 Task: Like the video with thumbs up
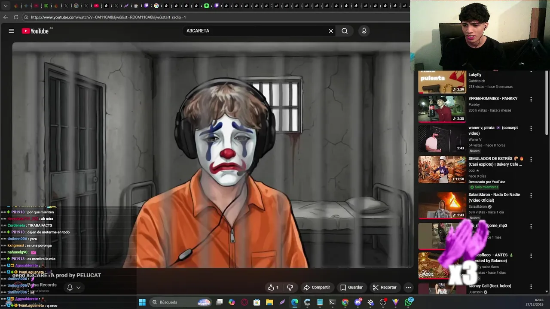pyautogui.click(x=273, y=288)
